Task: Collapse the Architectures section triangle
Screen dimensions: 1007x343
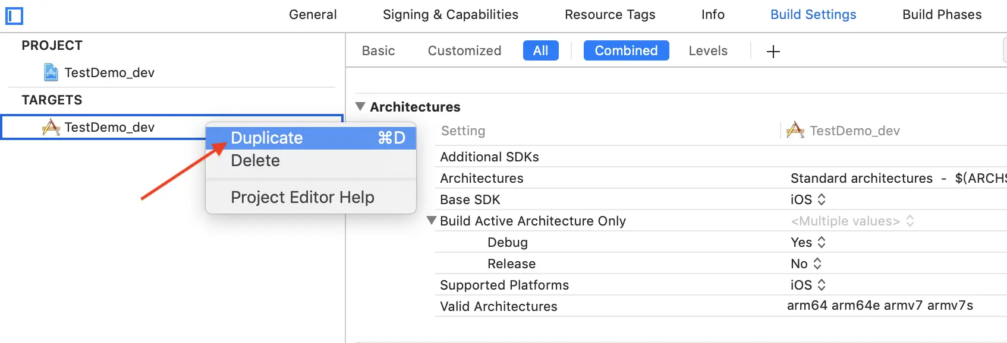Action: coord(360,107)
